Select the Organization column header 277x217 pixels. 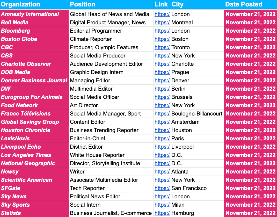(x=34, y=4)
